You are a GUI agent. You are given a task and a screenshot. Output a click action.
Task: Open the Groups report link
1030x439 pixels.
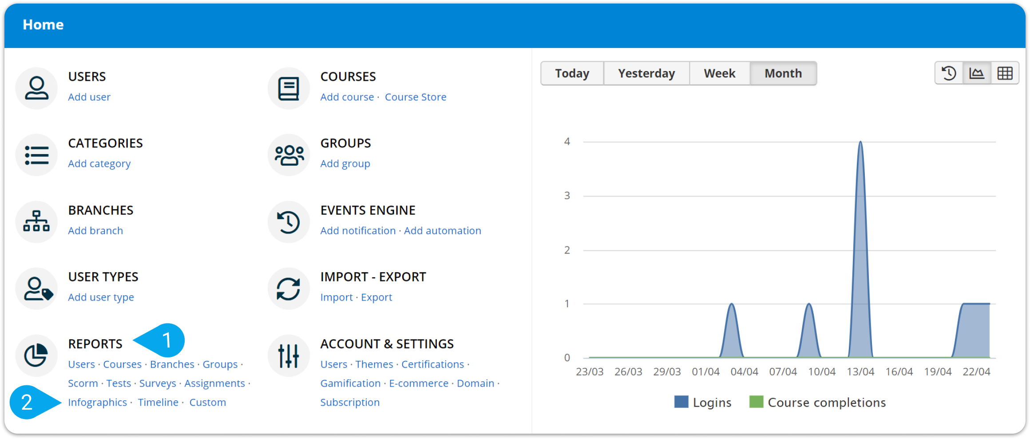[220, 364]
